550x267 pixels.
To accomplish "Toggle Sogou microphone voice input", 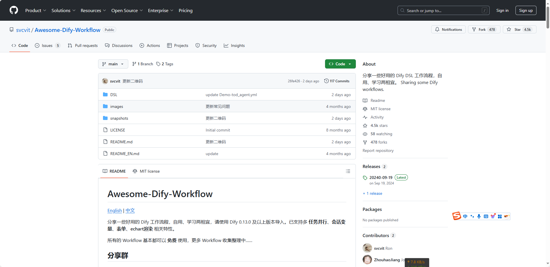I will tap(479, 216).
